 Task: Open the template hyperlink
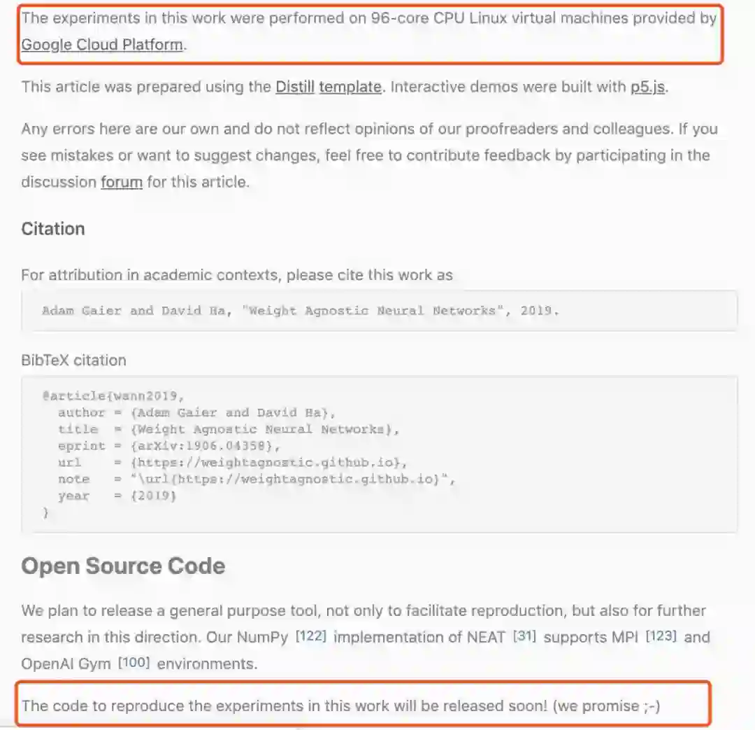[x=350, y=87]
